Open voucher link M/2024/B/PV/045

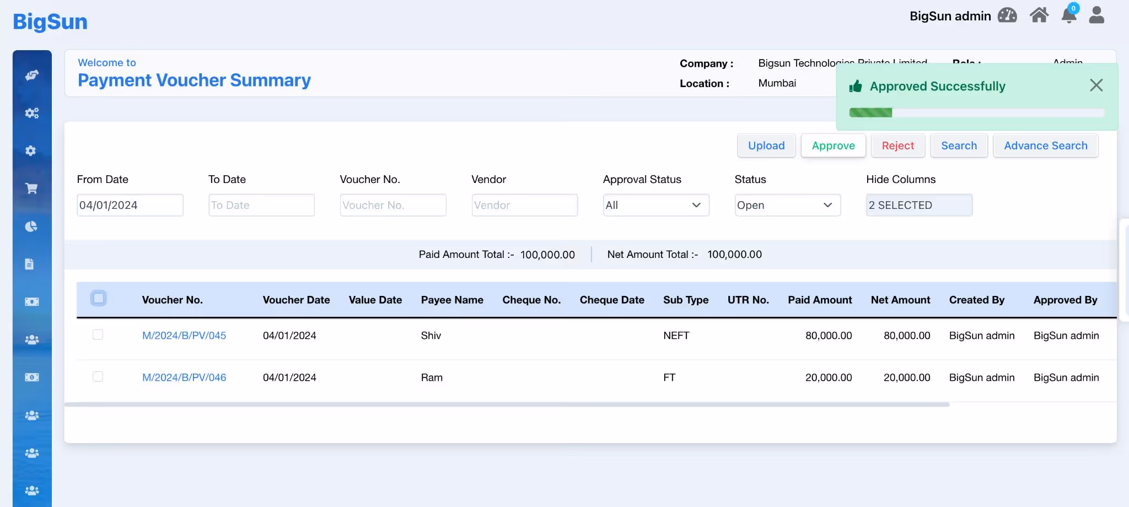click(x=184, y=336)
